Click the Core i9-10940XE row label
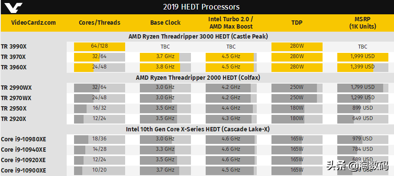 [x=24, y=150]
